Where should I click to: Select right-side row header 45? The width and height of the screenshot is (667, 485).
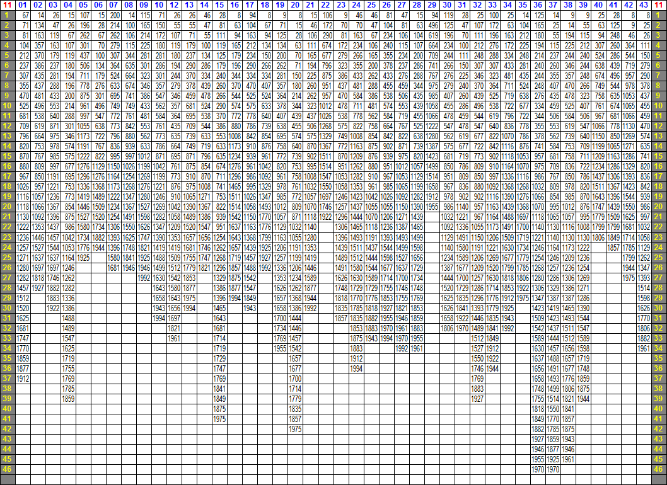[659, 459]
